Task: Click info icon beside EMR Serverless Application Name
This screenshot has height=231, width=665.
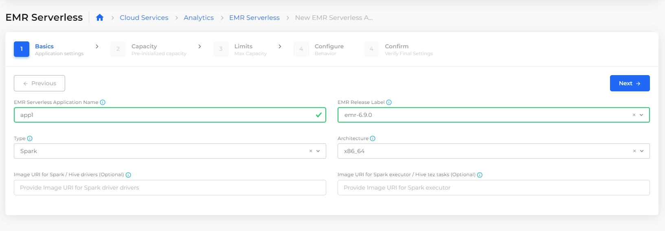Action: pos(103,102)
